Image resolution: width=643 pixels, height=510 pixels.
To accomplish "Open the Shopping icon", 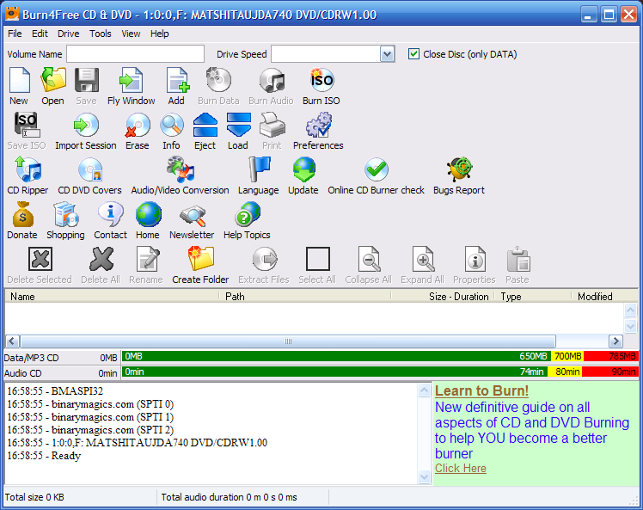I will tap(65, 215).
